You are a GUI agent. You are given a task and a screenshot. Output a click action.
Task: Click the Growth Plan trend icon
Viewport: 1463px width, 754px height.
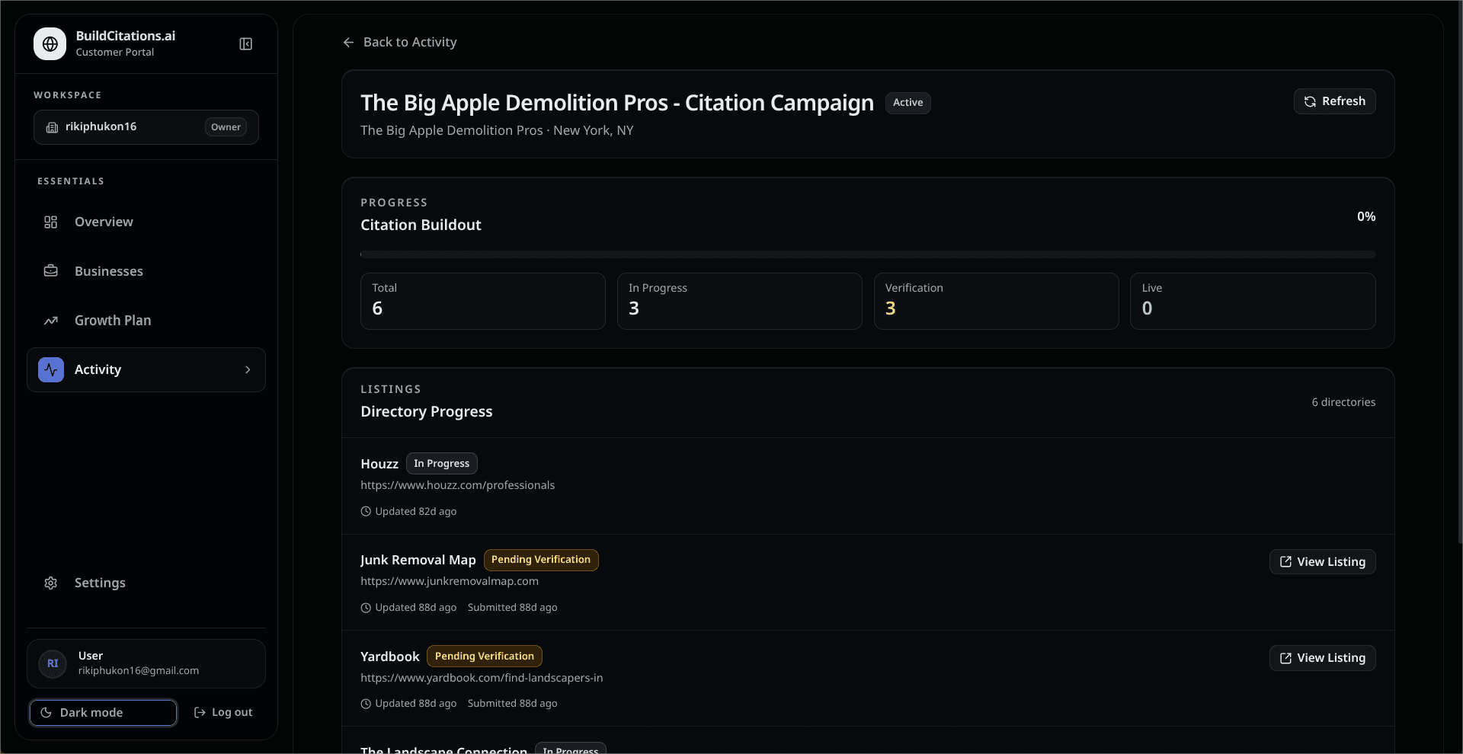click(x=51, y=321)
